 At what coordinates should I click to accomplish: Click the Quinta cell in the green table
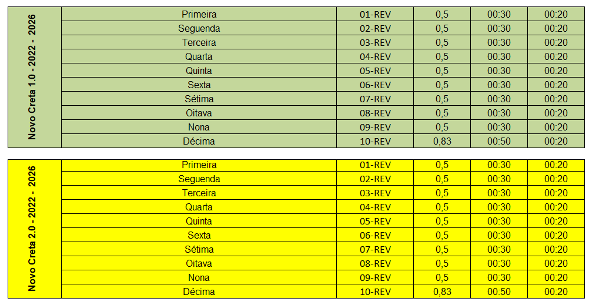[x=199, y=71]
